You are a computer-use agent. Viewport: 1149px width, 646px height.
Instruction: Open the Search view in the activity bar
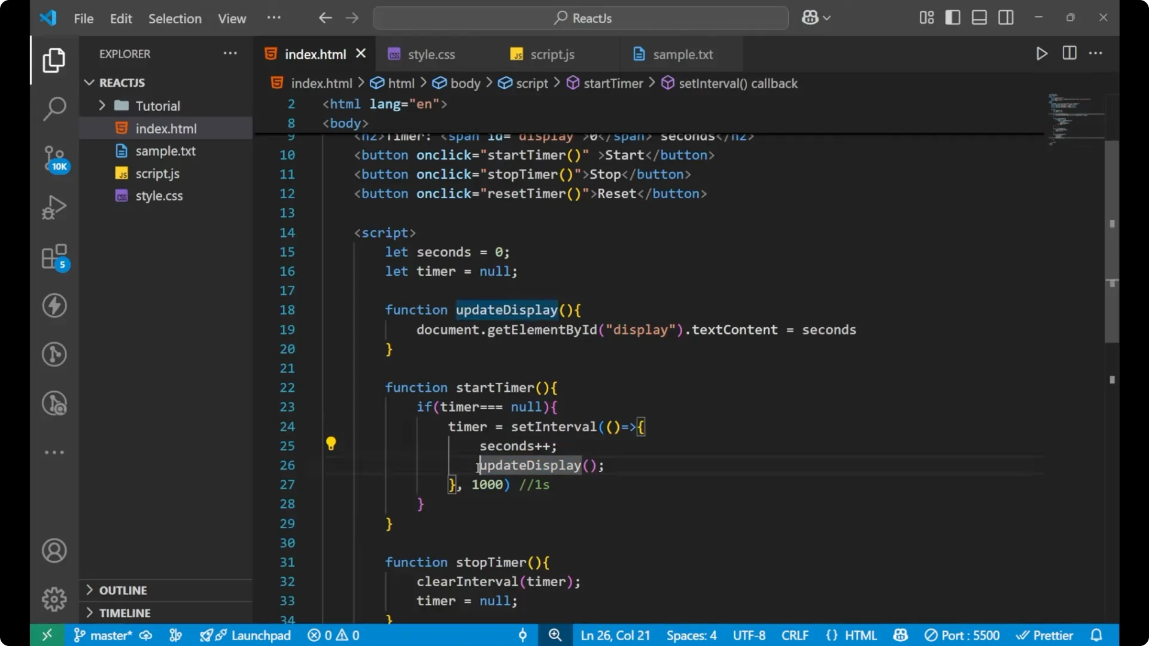(54, 109)
